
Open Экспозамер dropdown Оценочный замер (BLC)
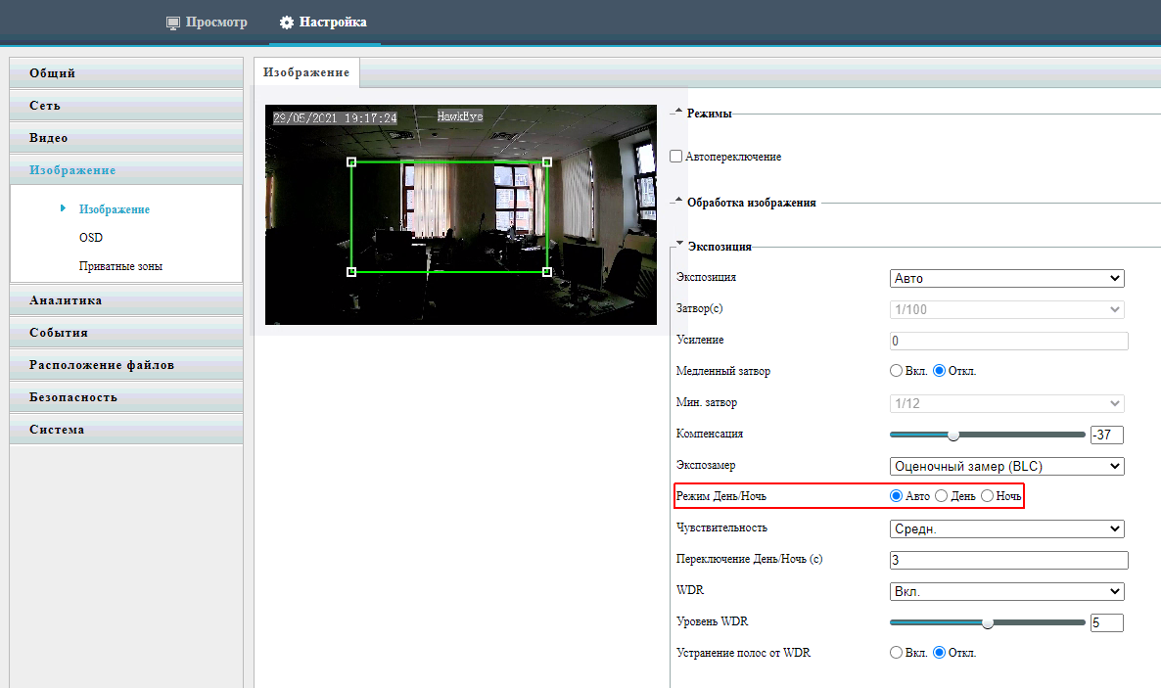coord(1007,467)
